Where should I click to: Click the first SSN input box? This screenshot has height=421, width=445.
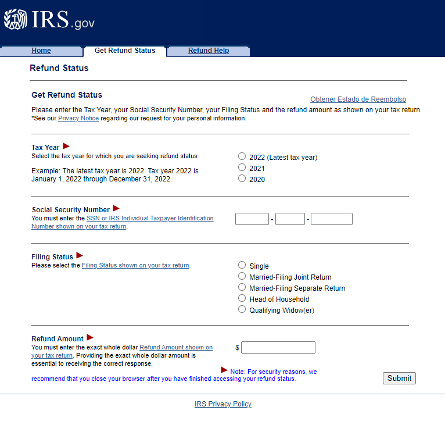click(x=252, y=219)
